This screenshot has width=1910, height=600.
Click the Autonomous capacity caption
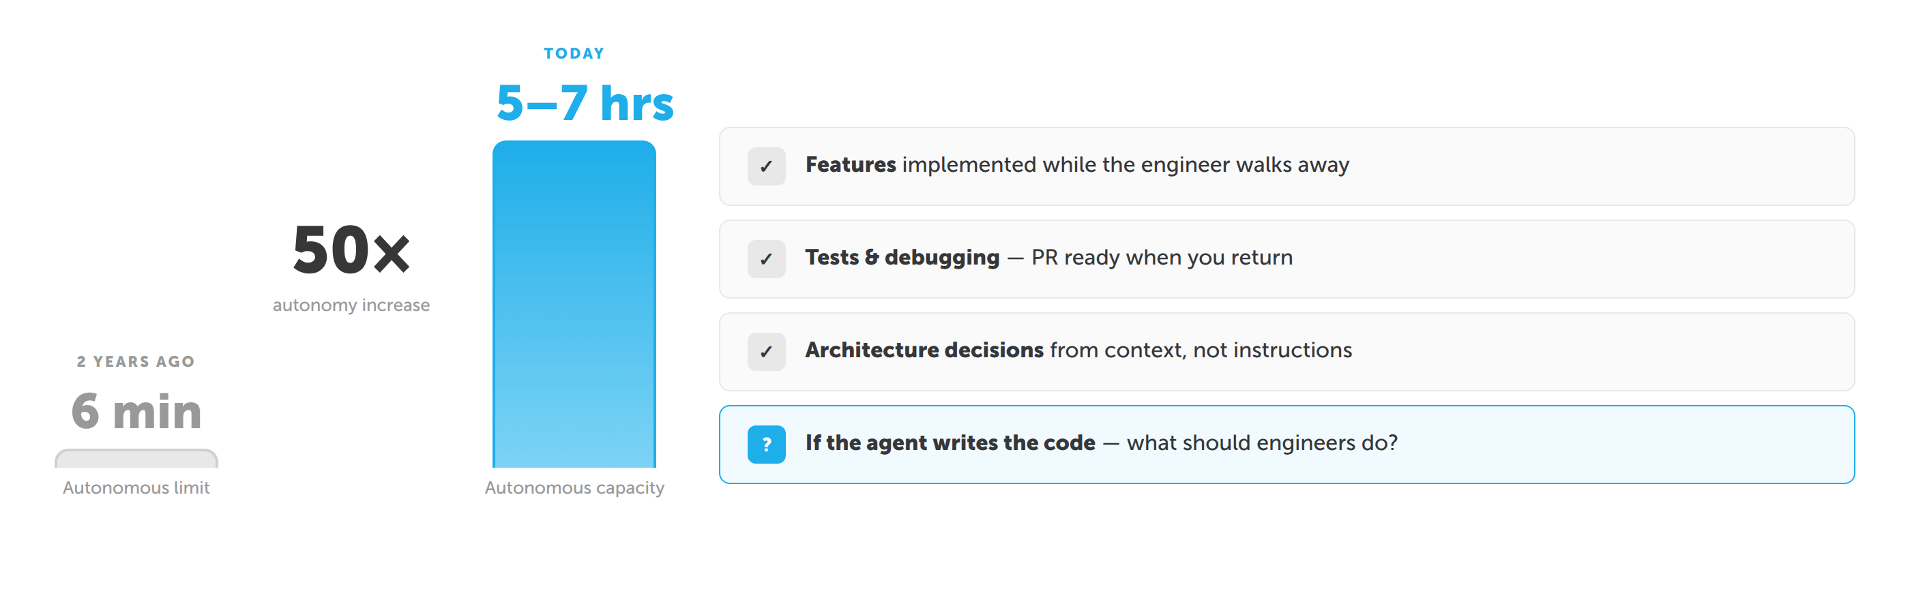[574, 488]
